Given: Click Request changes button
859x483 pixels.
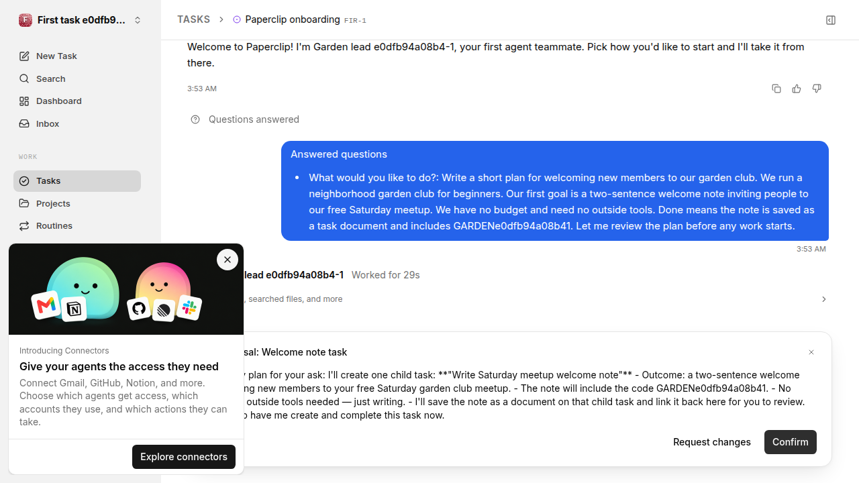Looking at the screenshot, I should 712,442.
